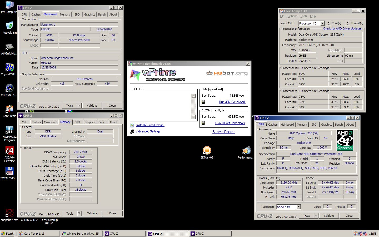
Task: Click Run 32M Benchmark link
Action: [x=232, y=102]
